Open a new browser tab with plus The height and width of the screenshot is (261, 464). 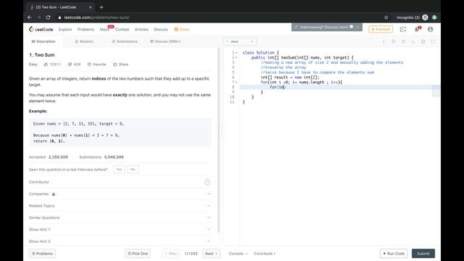pos(101,7)
